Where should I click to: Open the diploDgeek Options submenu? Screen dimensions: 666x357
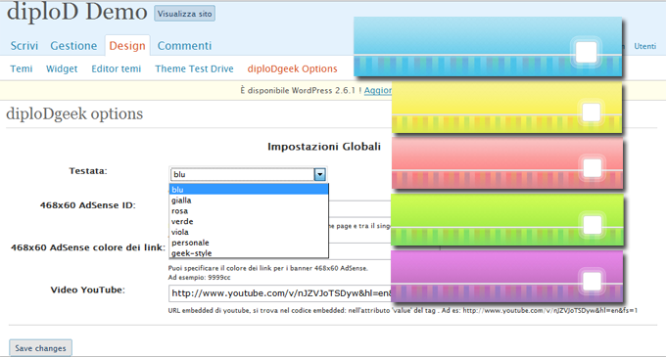coord(292,68)
